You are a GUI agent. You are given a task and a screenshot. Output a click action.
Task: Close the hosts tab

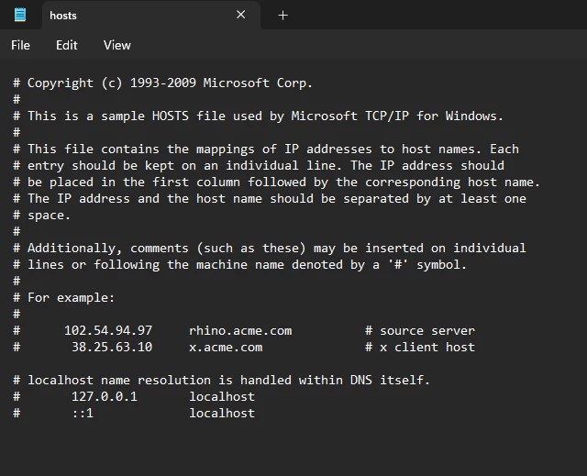(x=240, y=15)
